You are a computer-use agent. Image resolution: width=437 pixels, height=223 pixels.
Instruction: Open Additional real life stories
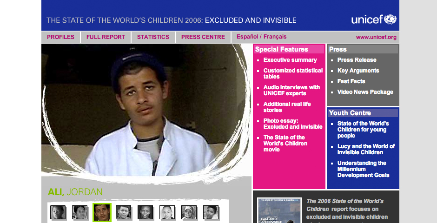coord(287,107)
